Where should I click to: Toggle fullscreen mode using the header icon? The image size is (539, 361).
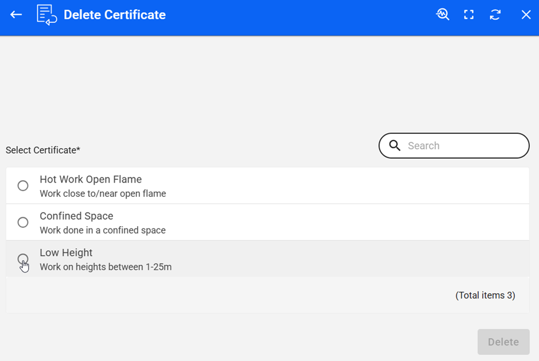point(469,15)
